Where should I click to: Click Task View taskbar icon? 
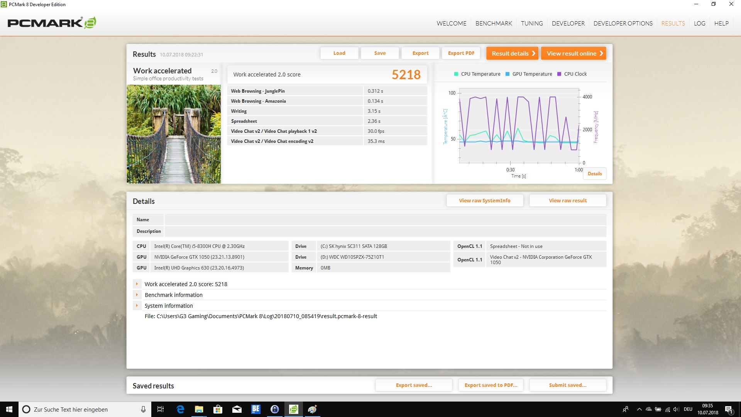pyautogui.click(x=161, y=409)
